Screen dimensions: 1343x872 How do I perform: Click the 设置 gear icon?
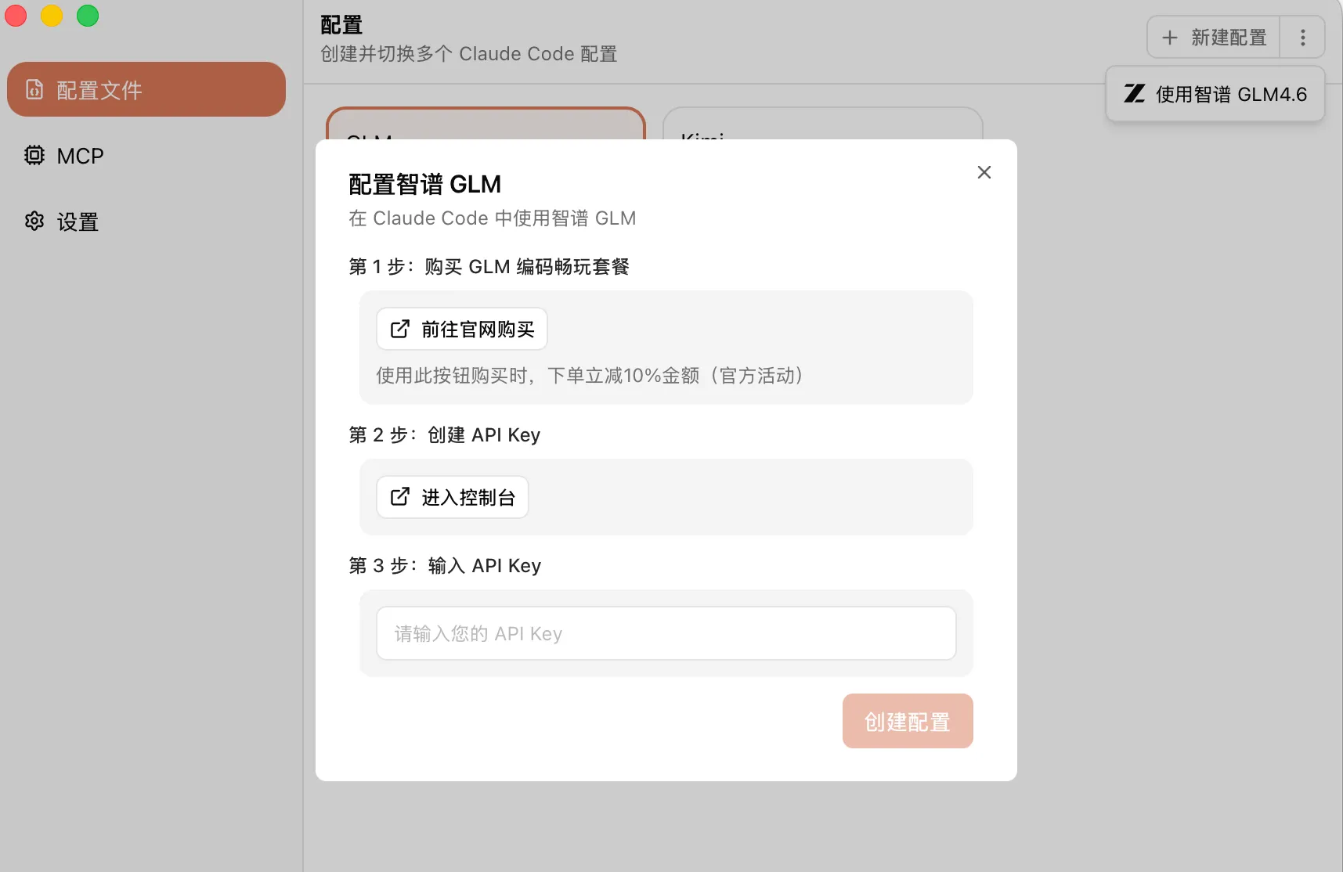[x=34, y=222]
